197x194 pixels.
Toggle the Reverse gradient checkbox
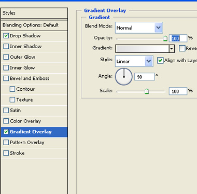(x=182, y=48)
